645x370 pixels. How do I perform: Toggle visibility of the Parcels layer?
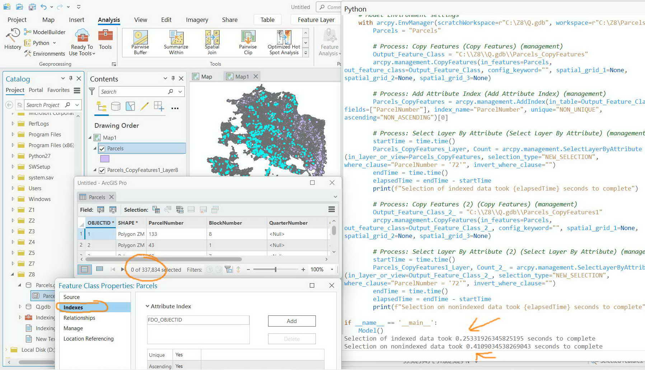102,148
